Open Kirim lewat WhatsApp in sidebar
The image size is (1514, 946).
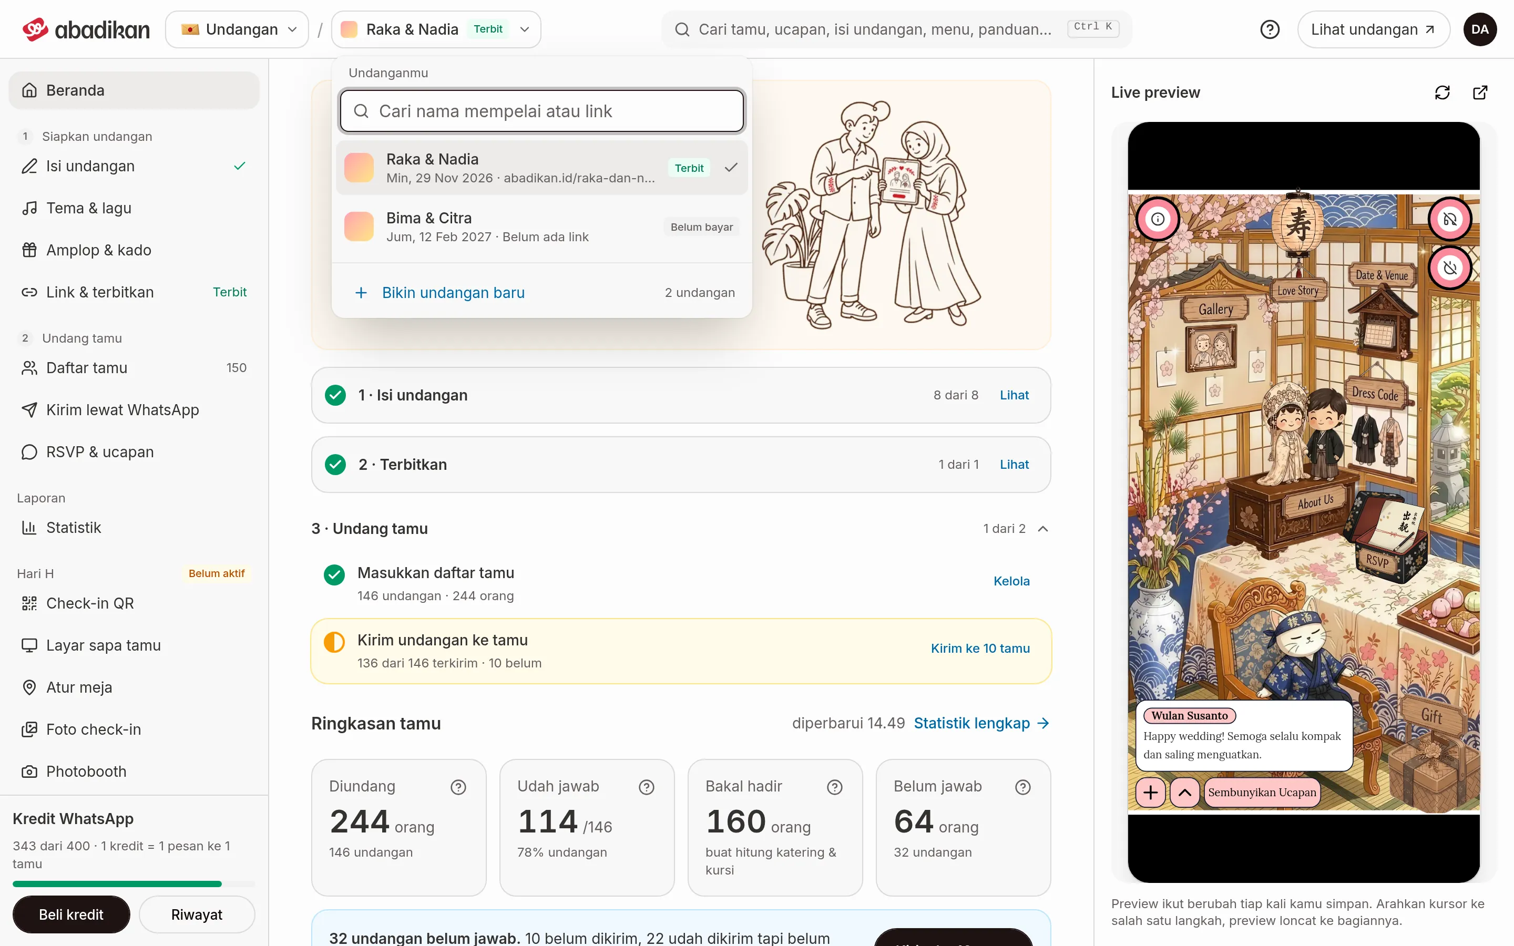point(134,410)
